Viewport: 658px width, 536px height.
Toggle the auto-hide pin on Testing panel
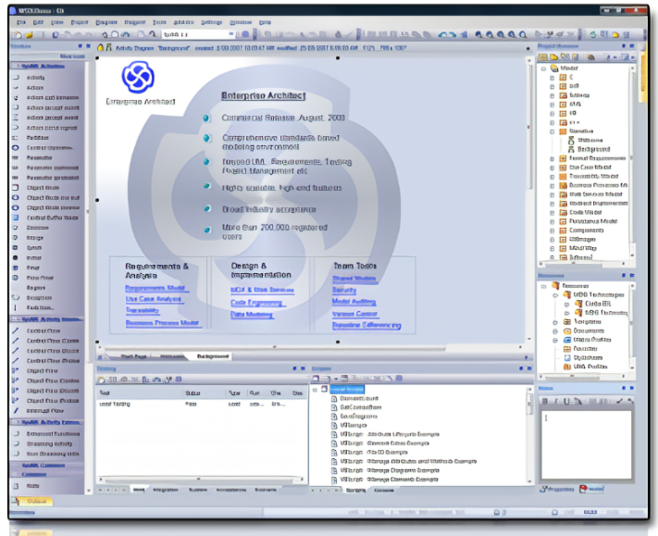pyautogui.click(x=294, y=368)
